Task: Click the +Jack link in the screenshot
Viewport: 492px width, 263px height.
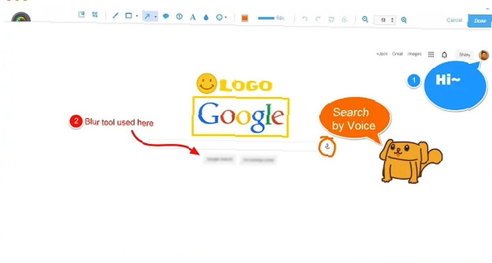Action: pyautogui.click(x=382, y=54)
